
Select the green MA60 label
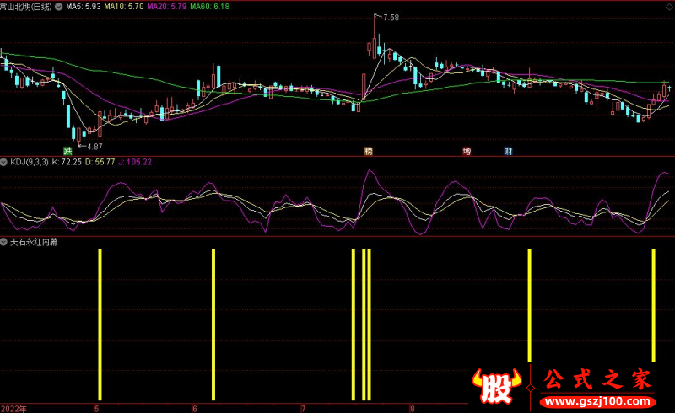pyautogui.click(x=209, y=6)
